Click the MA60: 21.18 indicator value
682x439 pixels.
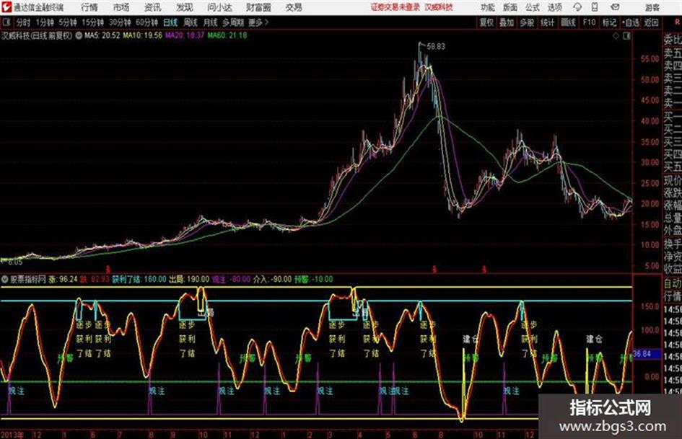[x=227, y=35]
